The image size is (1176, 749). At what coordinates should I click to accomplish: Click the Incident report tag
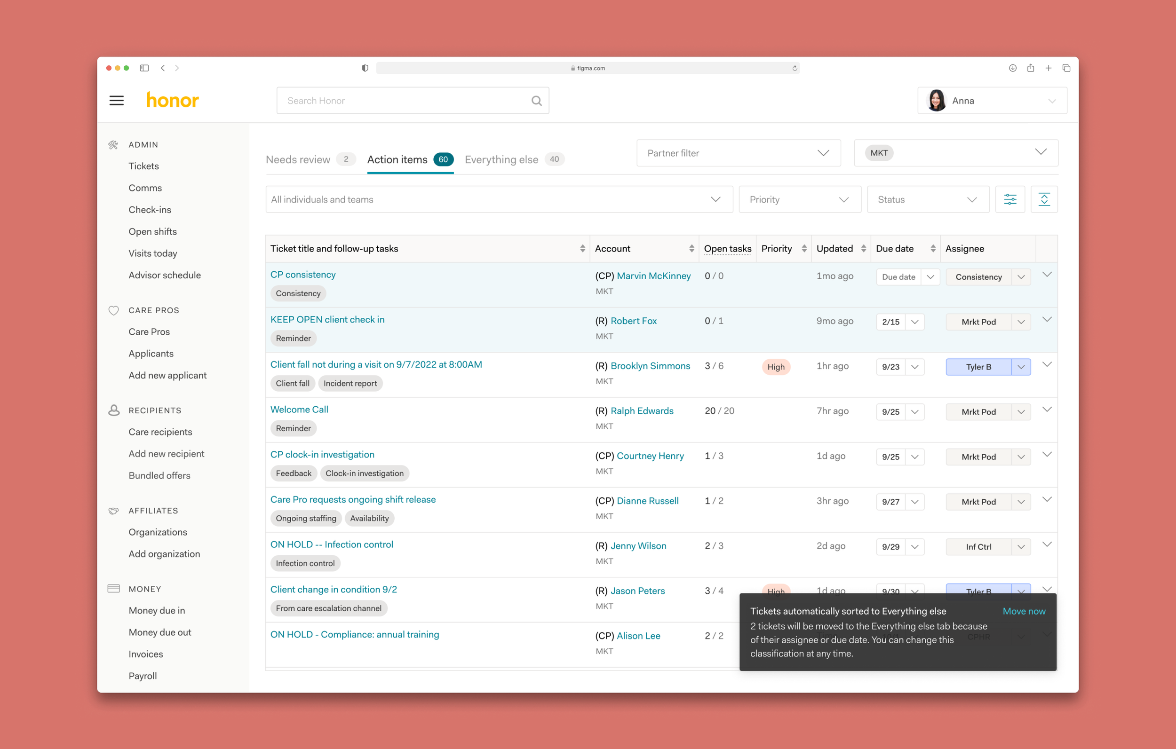(350, 383)
